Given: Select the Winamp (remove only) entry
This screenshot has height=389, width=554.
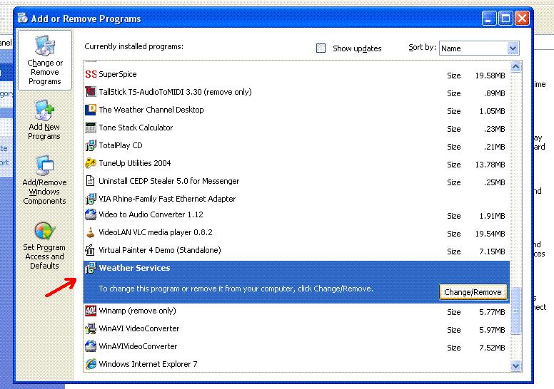Looking at the screenshot, I should (138, 311).
